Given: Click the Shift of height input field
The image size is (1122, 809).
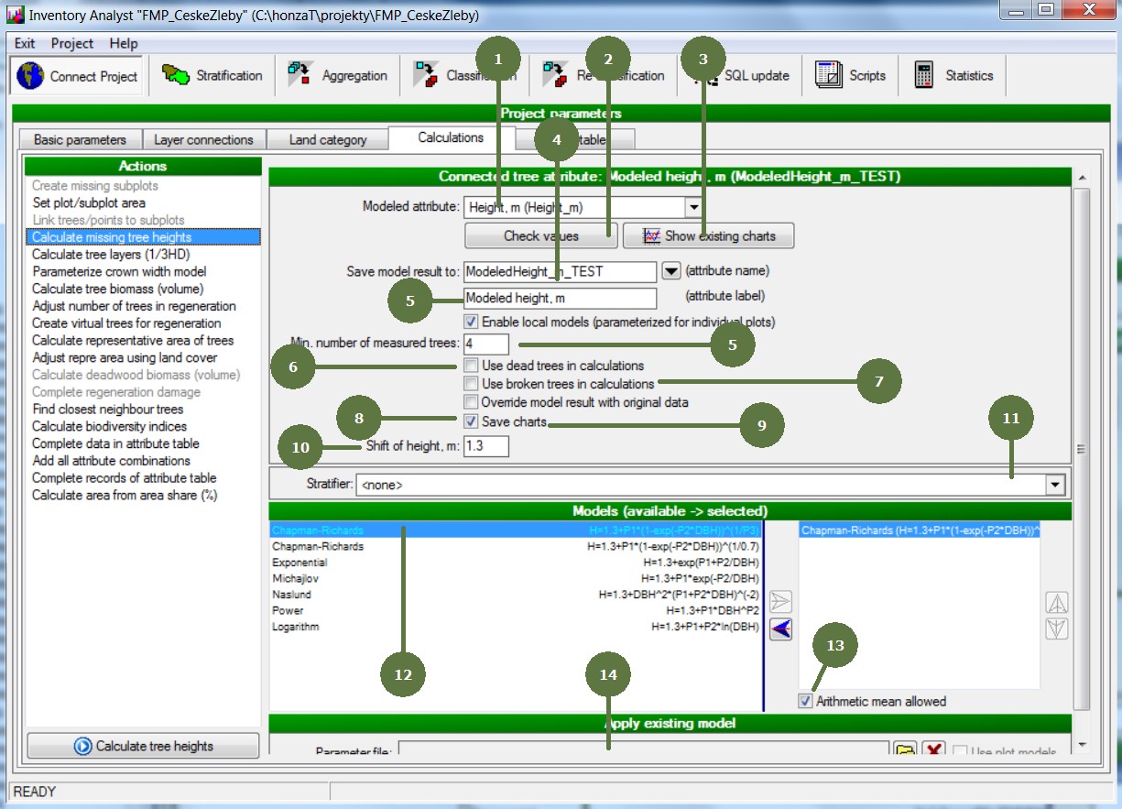Looking at the screenshot, I should pyautogui.click(x=486, y=446).
